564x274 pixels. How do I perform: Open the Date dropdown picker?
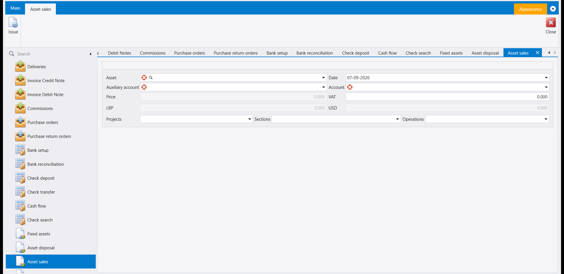[x=546, y=77]
